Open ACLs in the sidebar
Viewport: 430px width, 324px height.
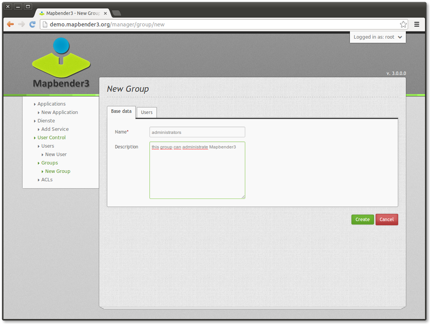[47, 180]
